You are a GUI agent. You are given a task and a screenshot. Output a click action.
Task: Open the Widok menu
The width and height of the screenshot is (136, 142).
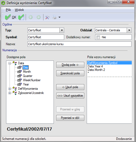tap(19, 10)
